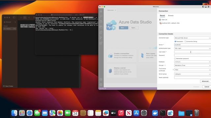The height and width of the screenshot is (118, 211).
Task: Open Finder from the Dock
Action: (14, 113)
